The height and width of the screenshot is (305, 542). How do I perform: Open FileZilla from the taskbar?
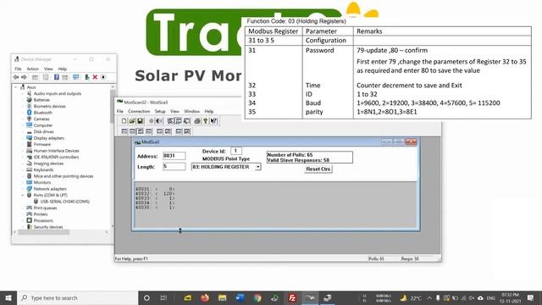pos(292,297)
